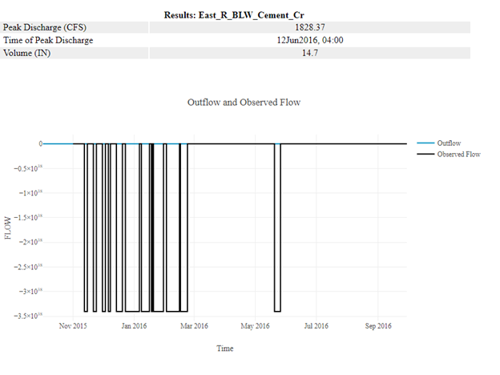The height and width of the screenshot is (375, 500).
Task: Toggle the Outflow legend entry
Action: [x=439, y=143]
